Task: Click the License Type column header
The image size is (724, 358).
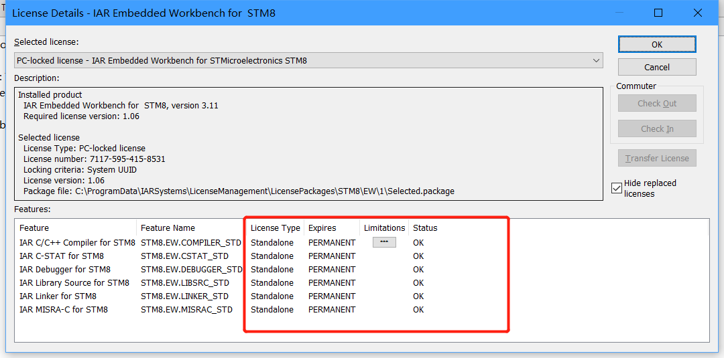Action: pos(276,228)
